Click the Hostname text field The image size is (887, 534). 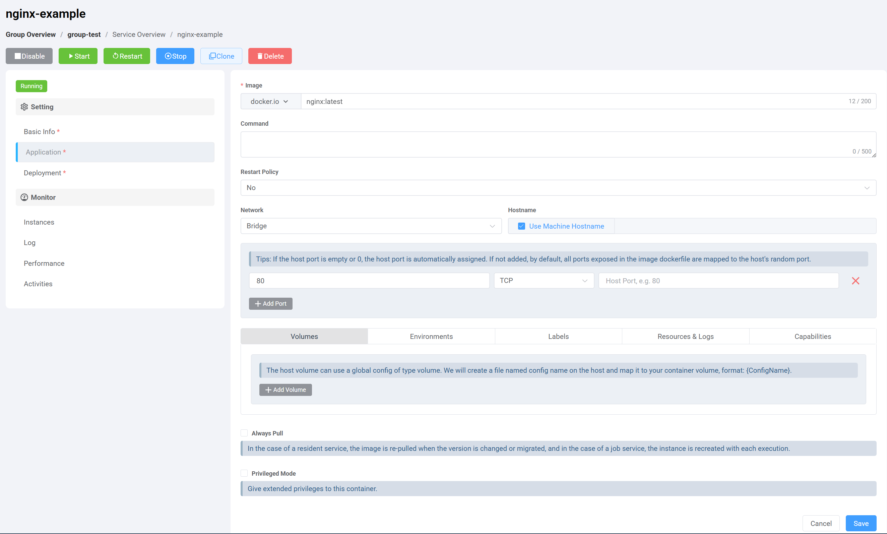[x=745, y=226]
